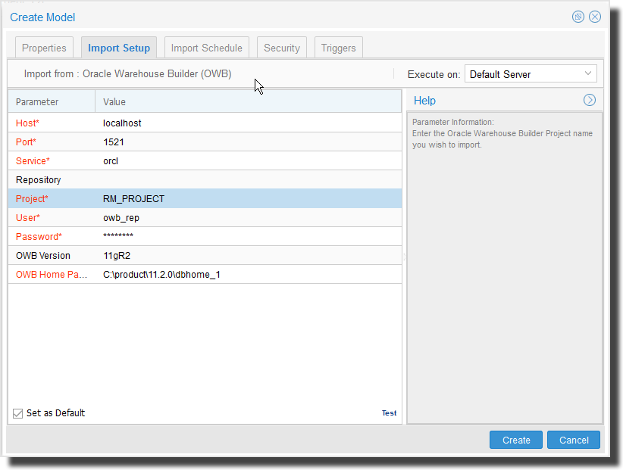Open the Execute on server dropdown

pyautogui.click(x=531, y=74)
